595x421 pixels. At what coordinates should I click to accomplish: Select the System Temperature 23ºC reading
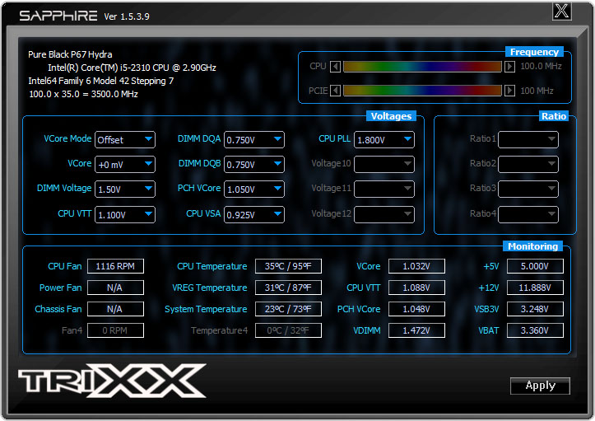(x=288, y=309)
